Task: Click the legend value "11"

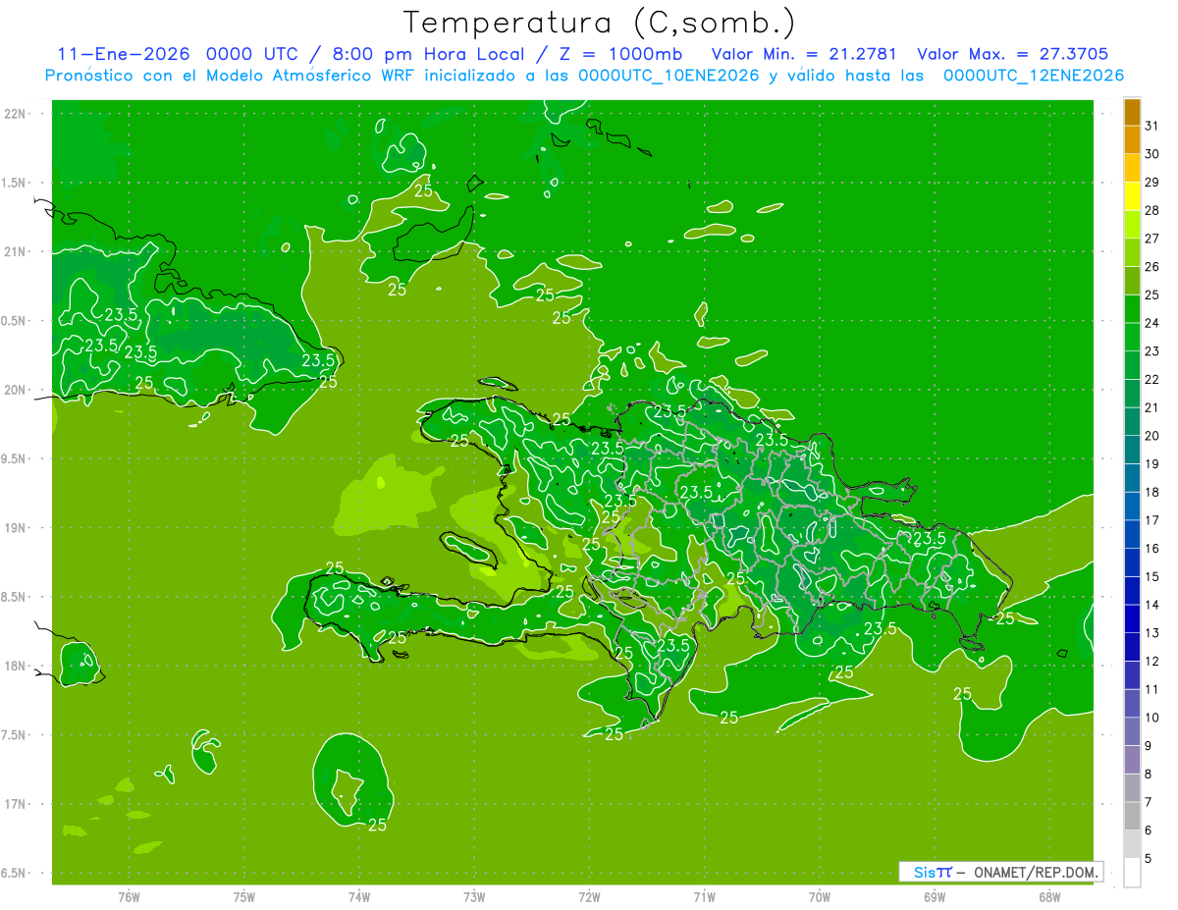Action: point(1152,689)
